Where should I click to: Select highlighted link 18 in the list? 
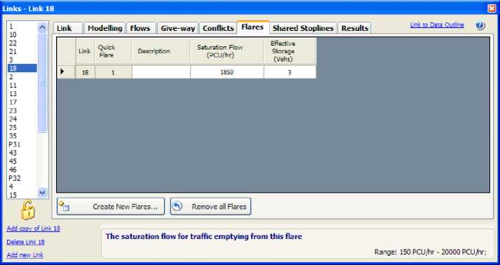point(22,68)
